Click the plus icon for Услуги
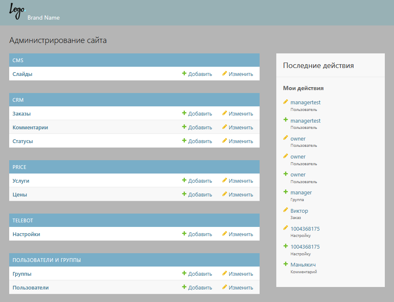Image resolution: width=394 pixels, height=302 pixels. click(184, 180)
